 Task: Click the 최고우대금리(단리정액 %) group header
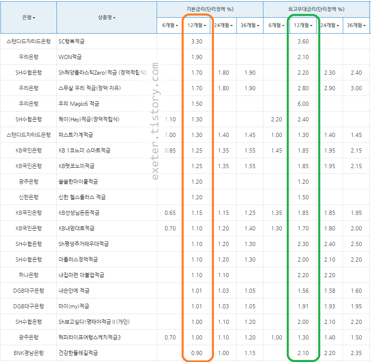[316, 9]
